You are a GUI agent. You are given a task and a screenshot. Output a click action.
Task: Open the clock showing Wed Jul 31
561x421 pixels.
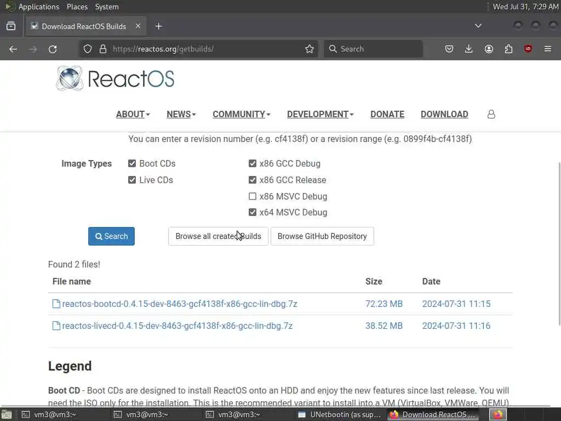point(525,7)
